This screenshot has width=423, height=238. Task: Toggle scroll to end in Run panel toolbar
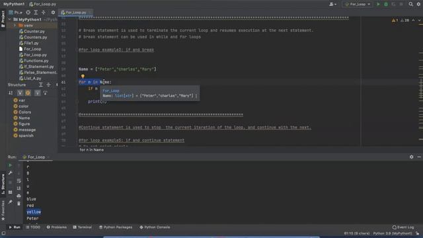(x=19, y=188)
